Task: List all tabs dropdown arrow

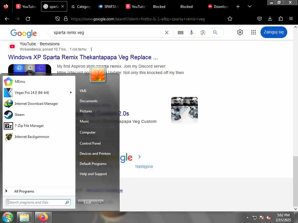Action: tap(250, 7)
